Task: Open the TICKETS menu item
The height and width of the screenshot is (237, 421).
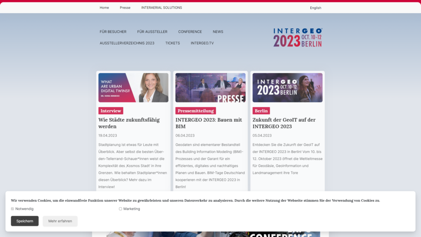Action: click(173, 43)
